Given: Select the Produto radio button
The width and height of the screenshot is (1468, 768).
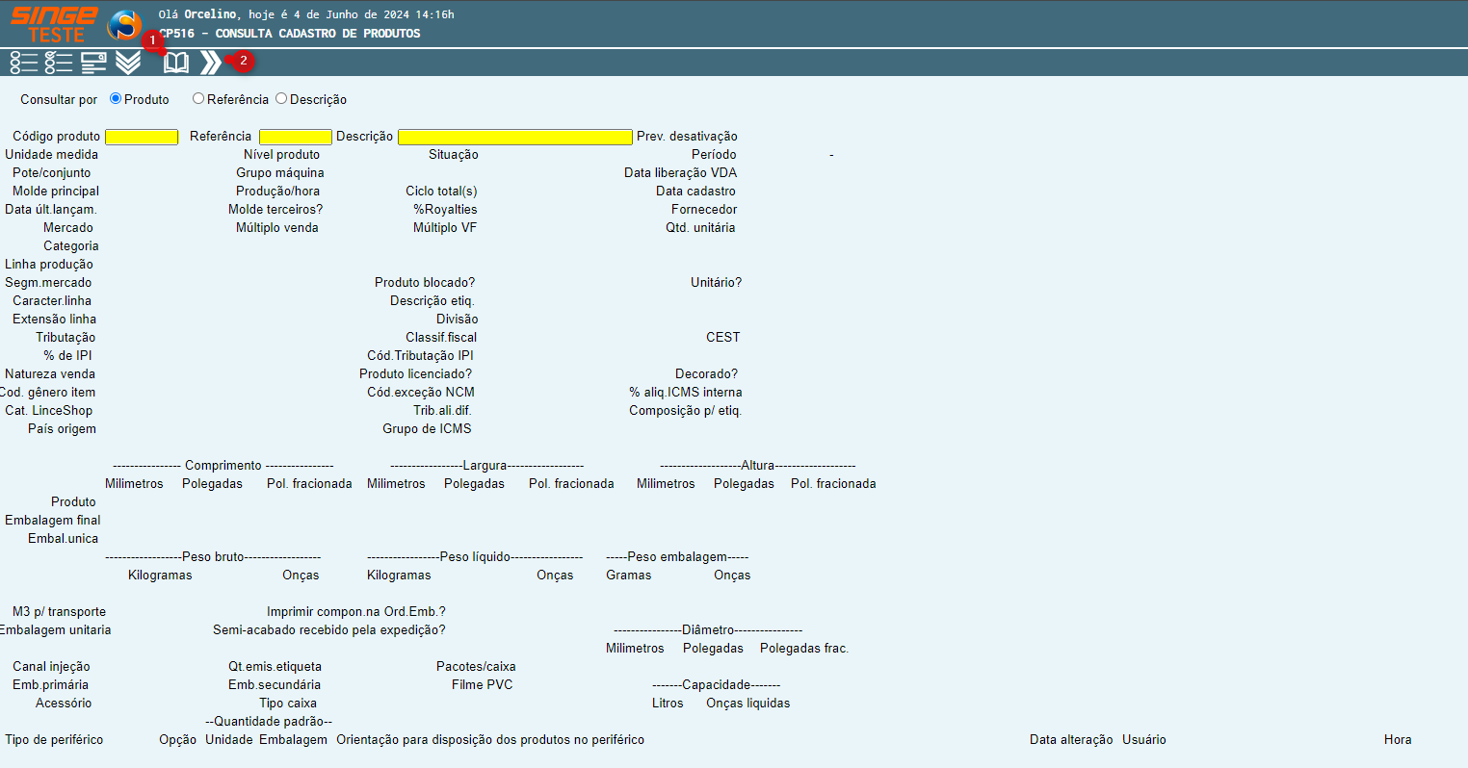Looking at the screenshot, I should [116, 98].
